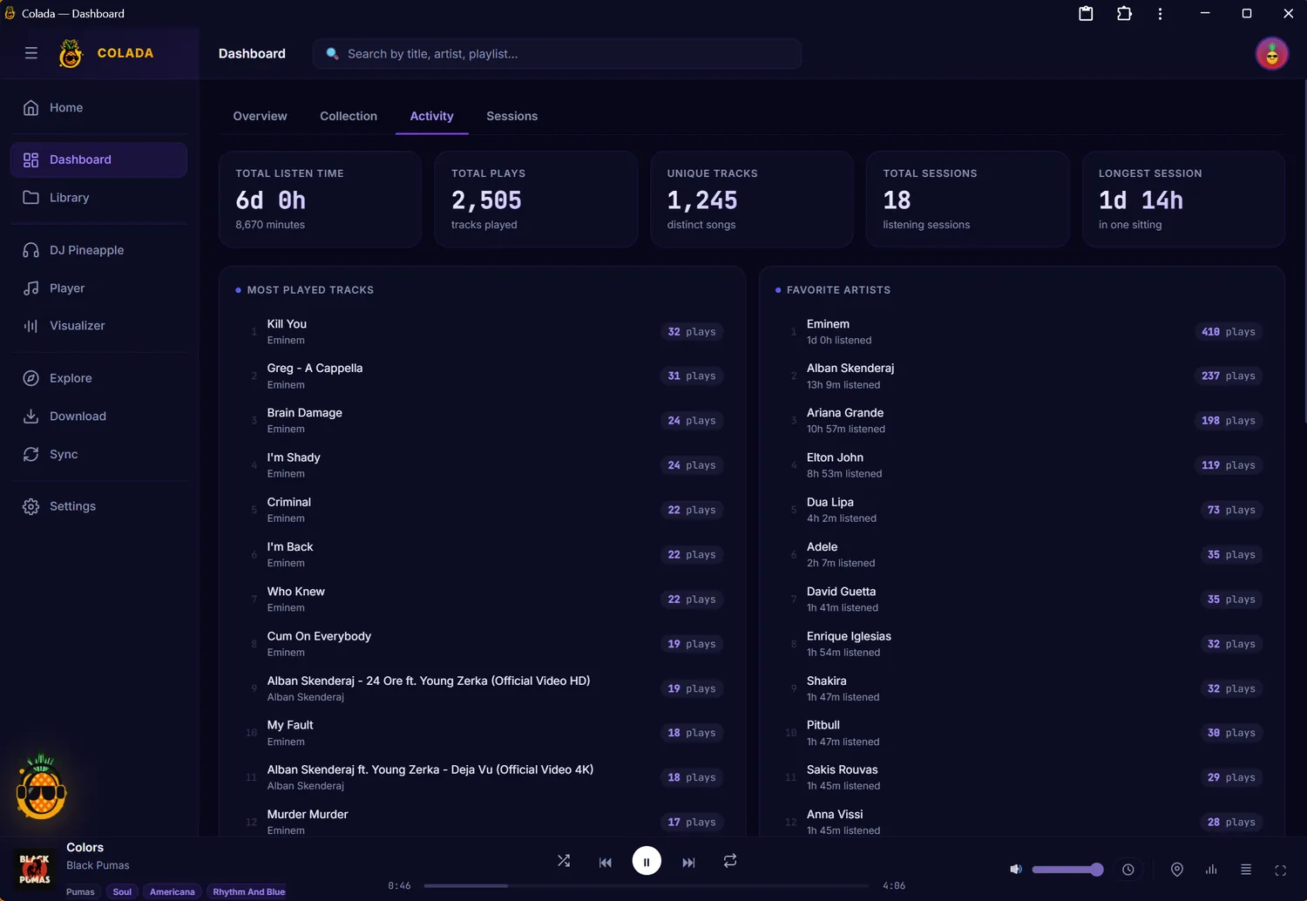Screen dimensions: 1307x901
Task: Open the play queue list icon
Action: 1246,869
